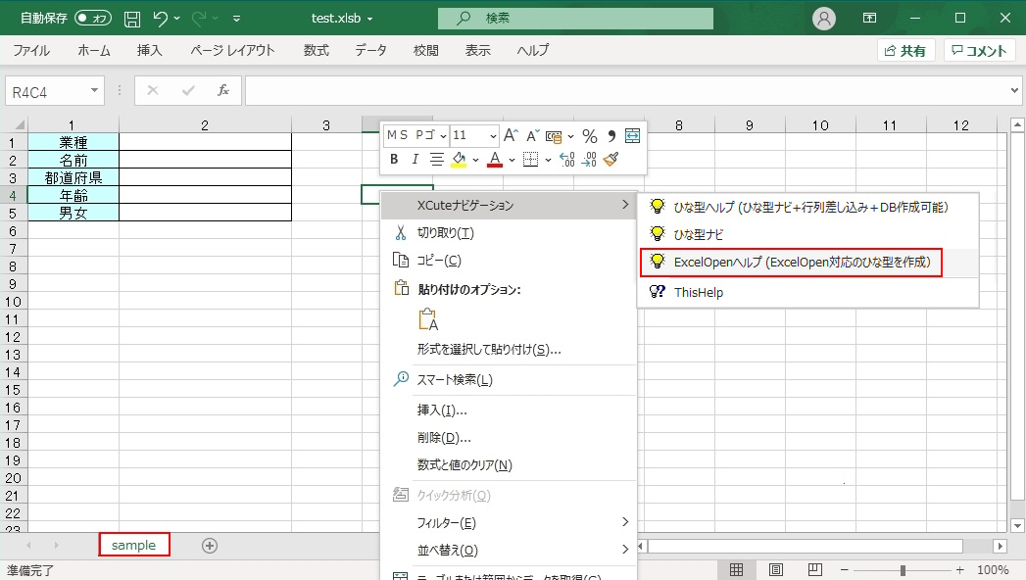Choose コピー(C) from context menu
This screenshot has height=580, width=1026.
point(508,261)
